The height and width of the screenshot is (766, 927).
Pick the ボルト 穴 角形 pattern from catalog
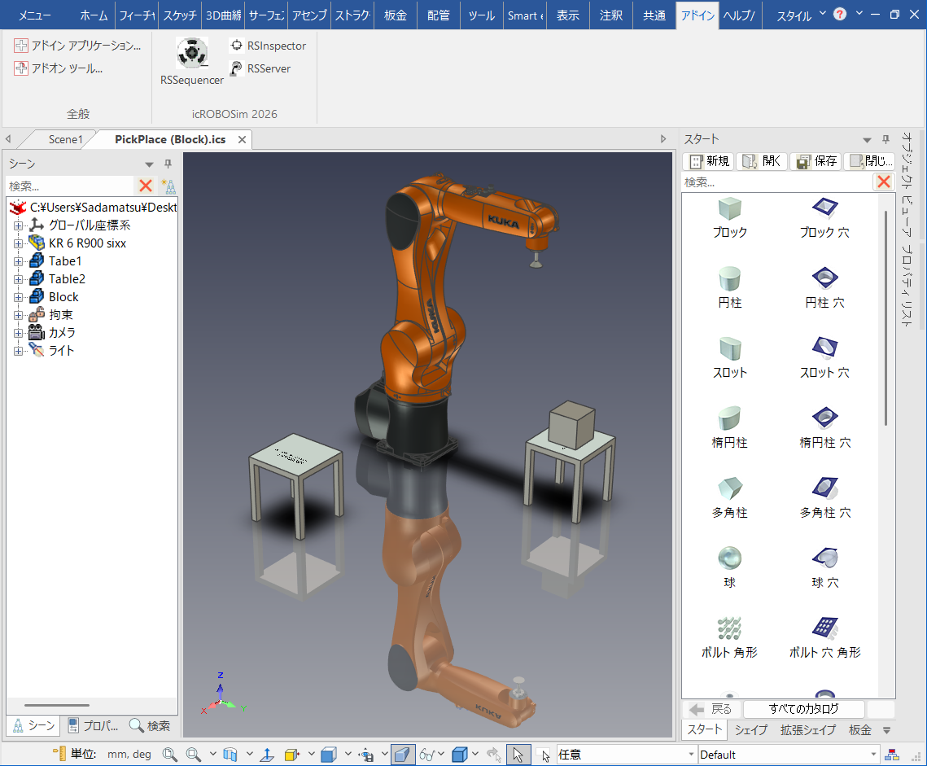pos(824,637)
